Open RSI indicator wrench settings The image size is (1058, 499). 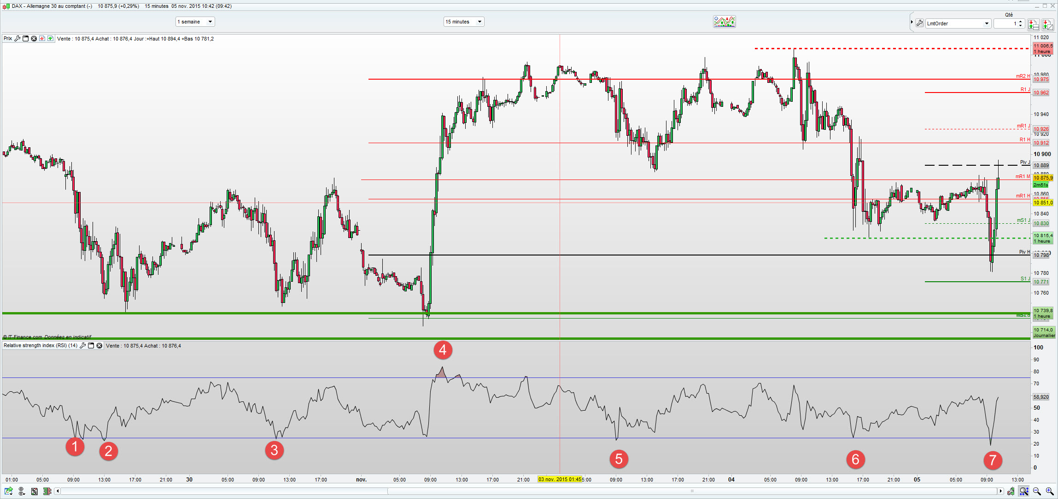coord(82,346)
